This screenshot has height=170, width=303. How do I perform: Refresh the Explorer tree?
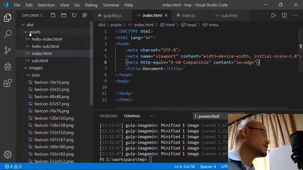[74, 15]
